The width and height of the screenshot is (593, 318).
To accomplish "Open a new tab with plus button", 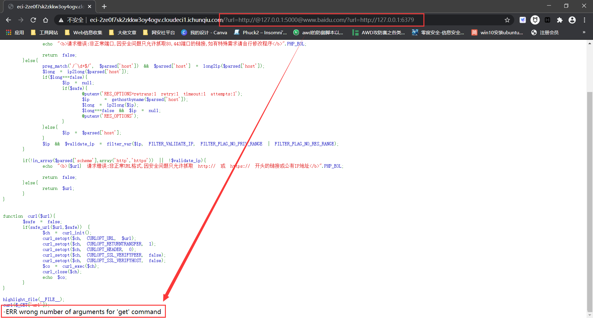I will [x=104, y=6].
